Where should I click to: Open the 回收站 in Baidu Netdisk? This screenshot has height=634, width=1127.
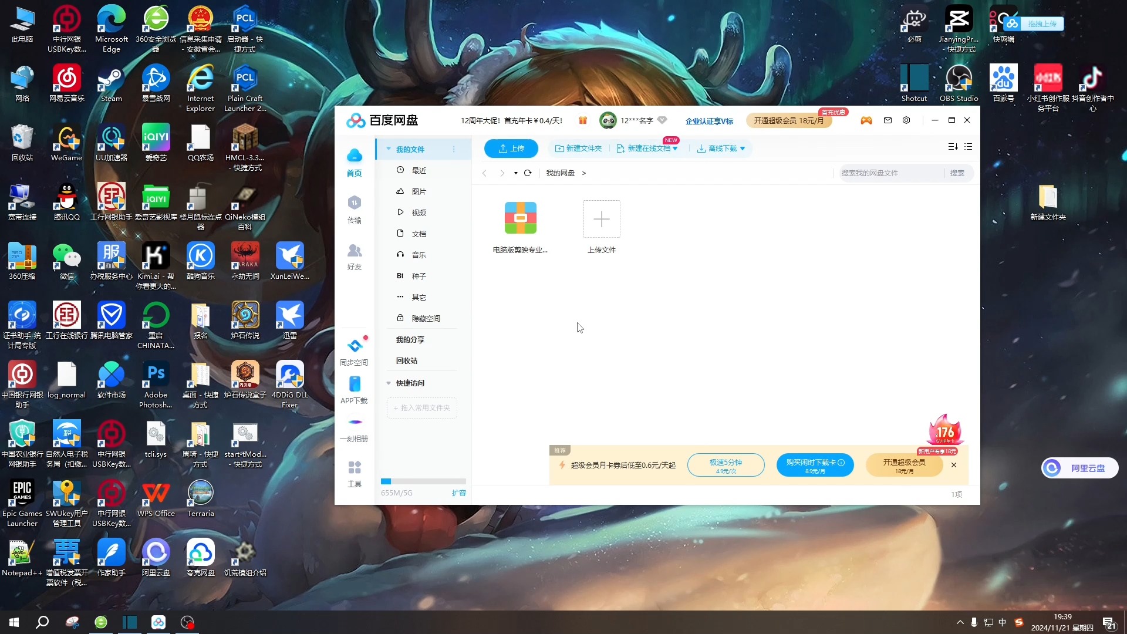pos(406,361)
